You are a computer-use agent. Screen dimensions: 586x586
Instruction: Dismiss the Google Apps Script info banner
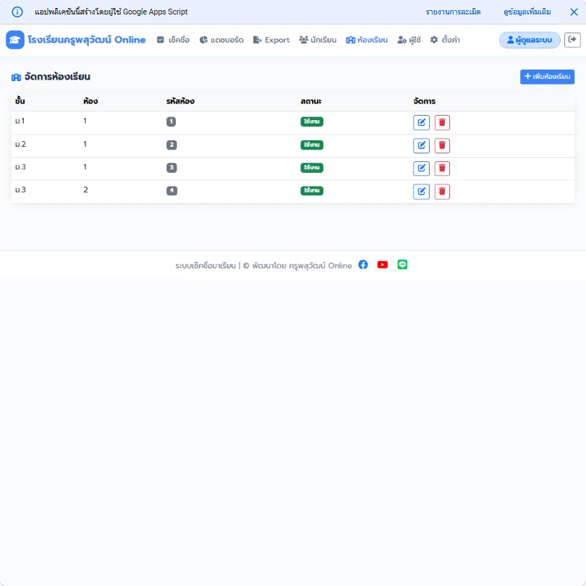pos(574,12)
